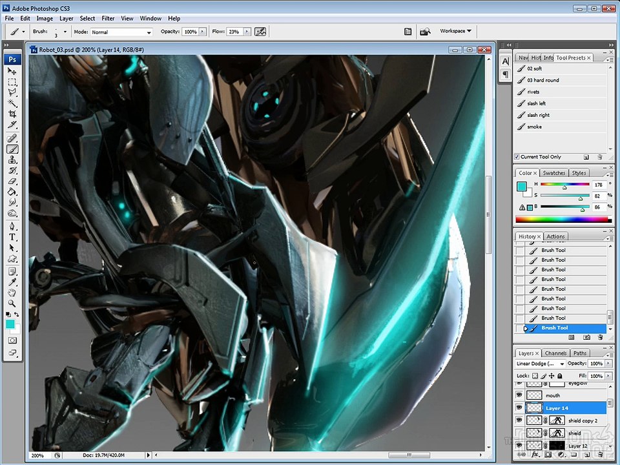Image resolution: width=620 pixels, height=465 pixels.
Task: Switch to the Swatches tab
Action: (x=554, y=173)
